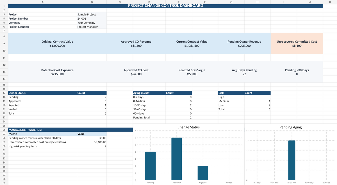Click Realized CO Margin $27,300 value
This screenshot has width=337, height=185.
(192, 74)
